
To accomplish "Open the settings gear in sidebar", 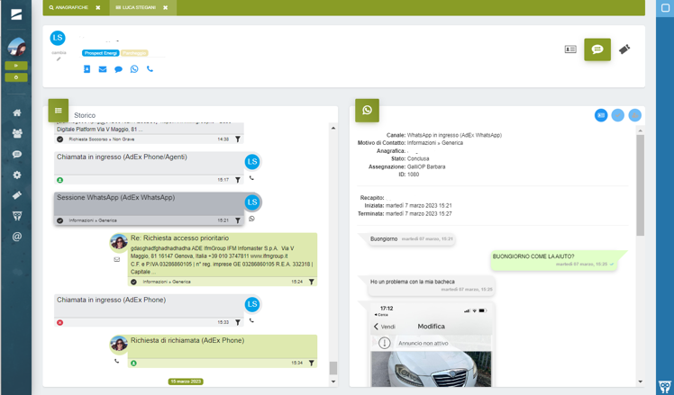I will 16,175.
